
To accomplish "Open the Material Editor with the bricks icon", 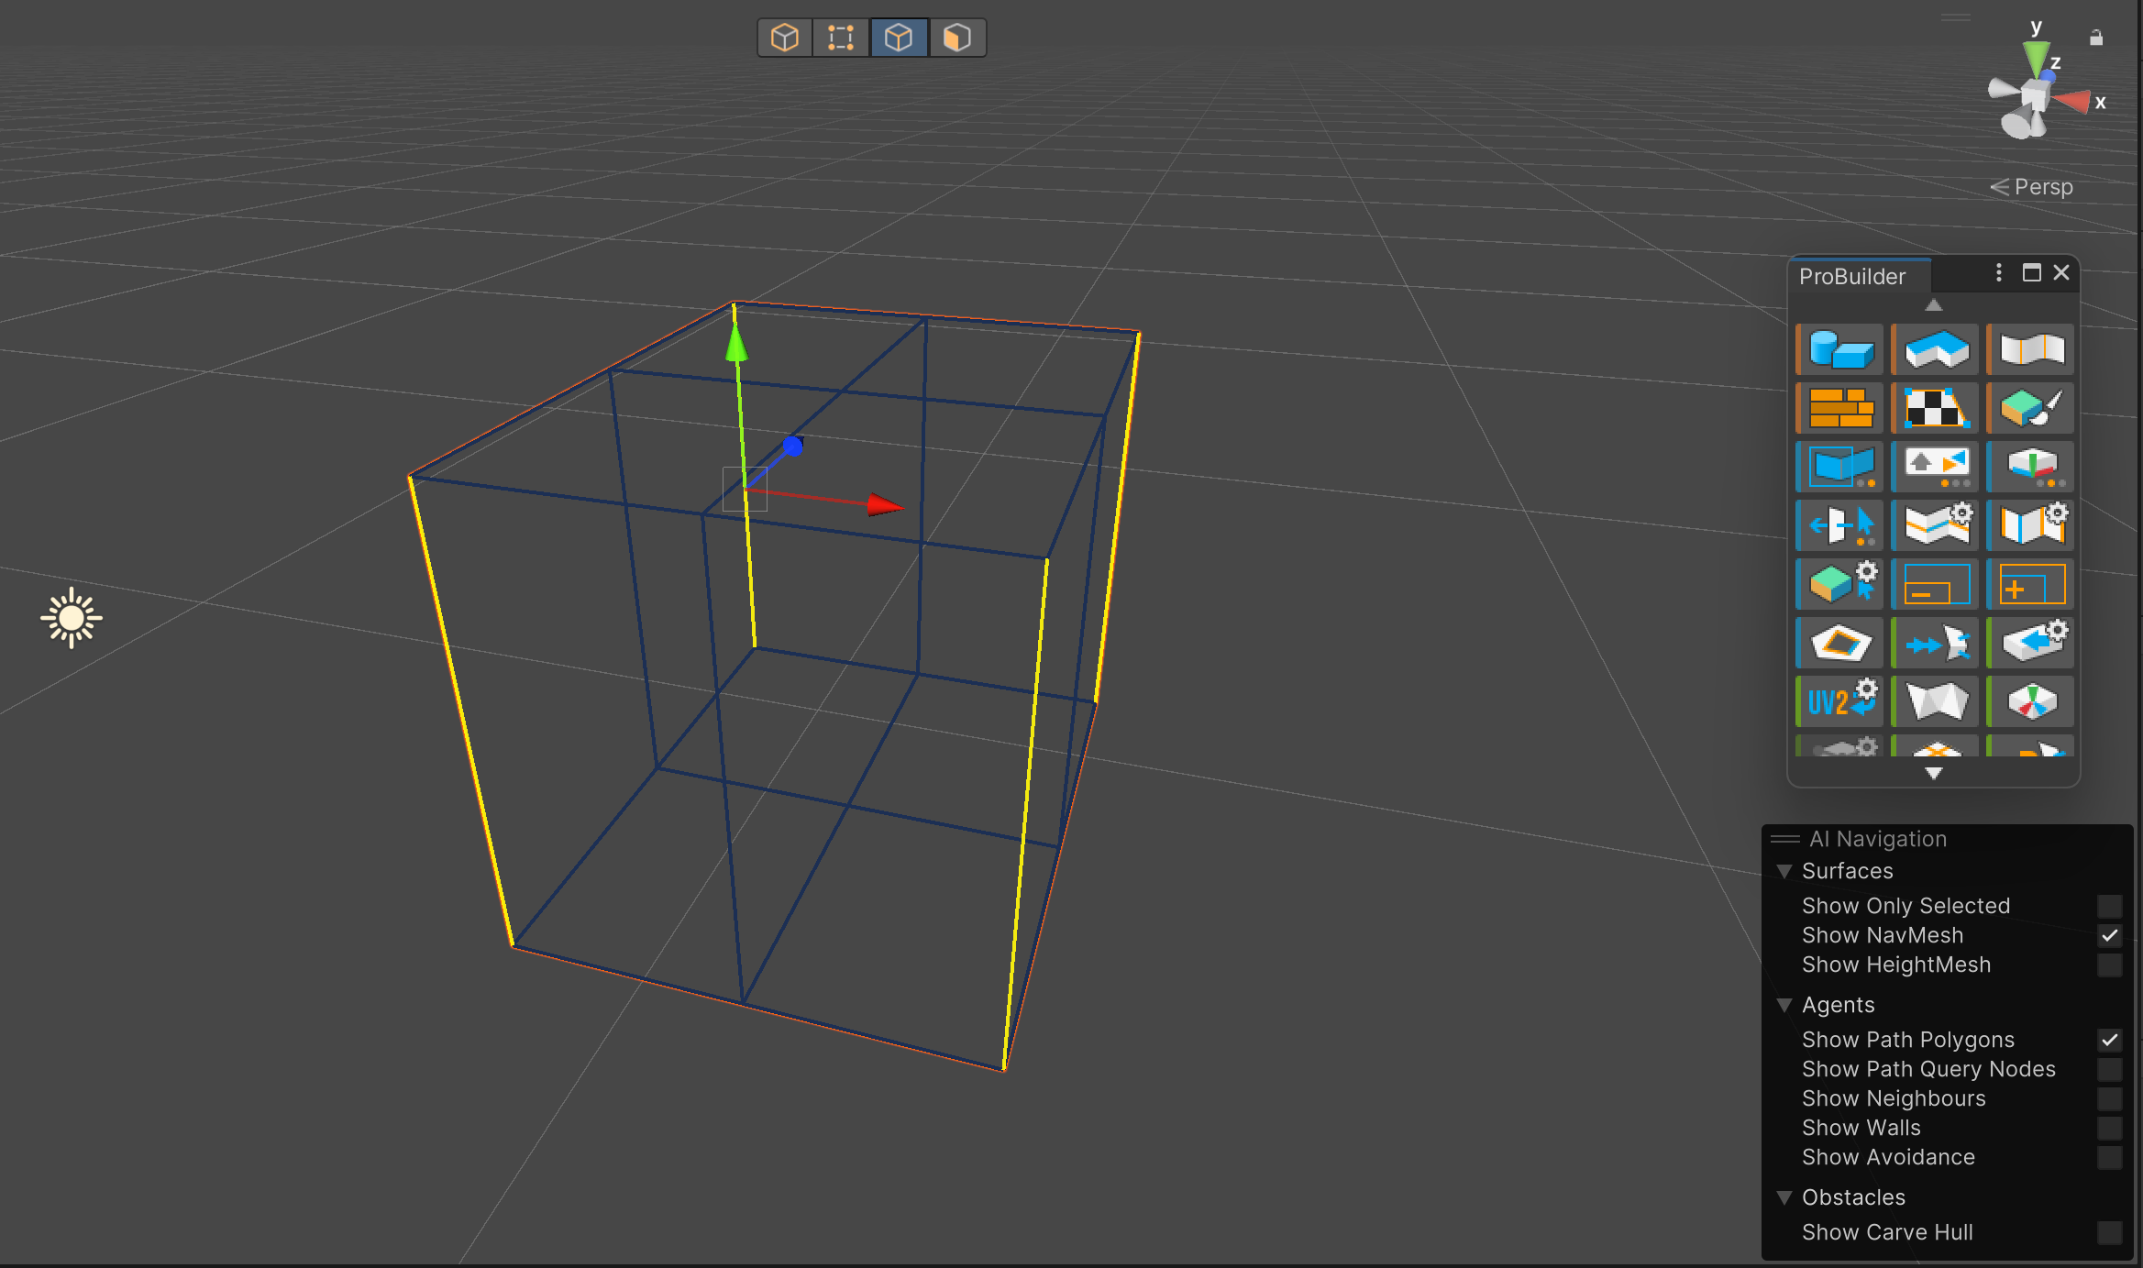I will point(1838,408).
